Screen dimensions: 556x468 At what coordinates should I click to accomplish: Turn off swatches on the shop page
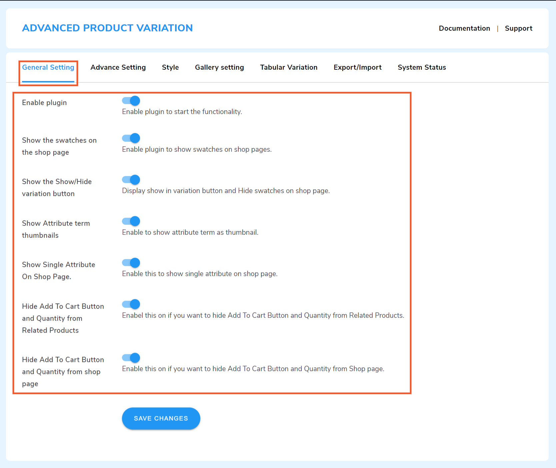click(131, 138)
